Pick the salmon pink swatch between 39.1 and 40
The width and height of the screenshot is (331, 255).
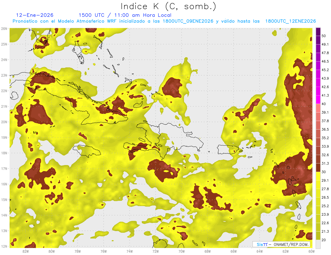pos(318,108)
